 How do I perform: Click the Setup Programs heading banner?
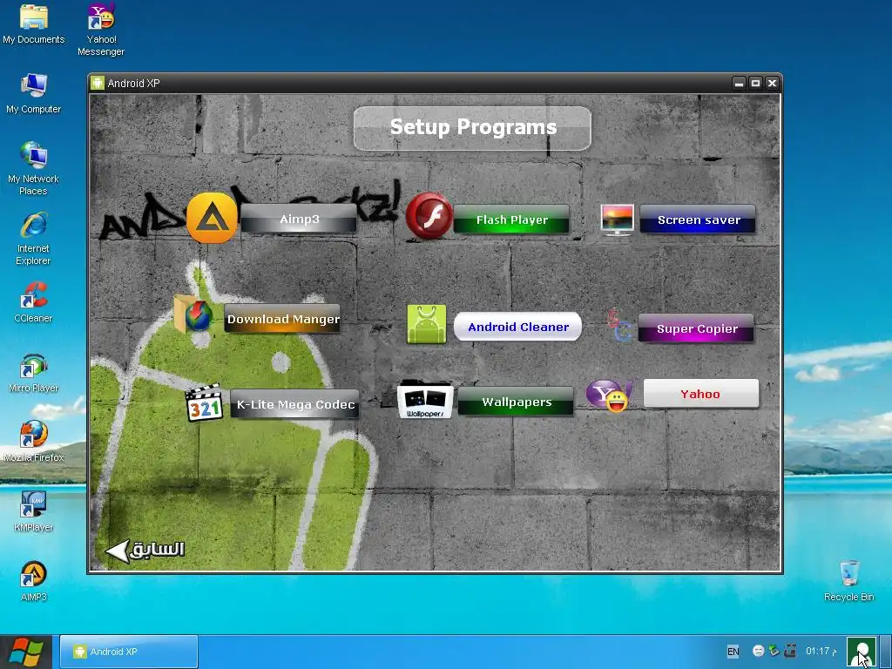point(472,128)
